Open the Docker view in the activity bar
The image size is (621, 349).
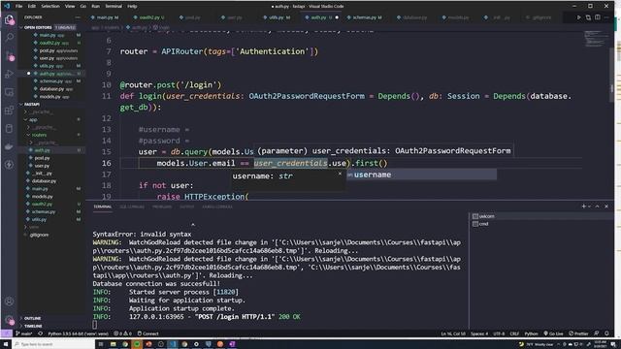[9, 146]
